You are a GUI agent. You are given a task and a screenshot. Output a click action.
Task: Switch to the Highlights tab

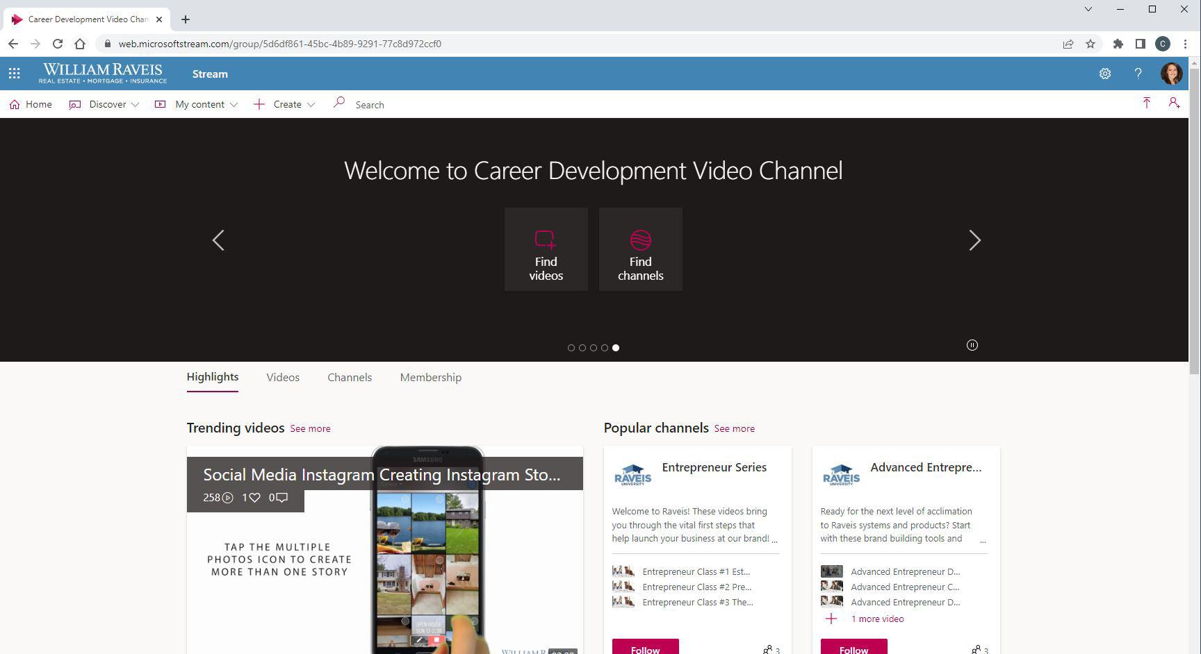(x=213, y=377)
